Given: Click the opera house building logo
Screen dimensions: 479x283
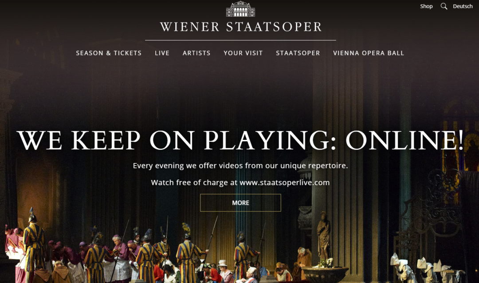Looking at the screenshot, I should click(x=240, y=9).
